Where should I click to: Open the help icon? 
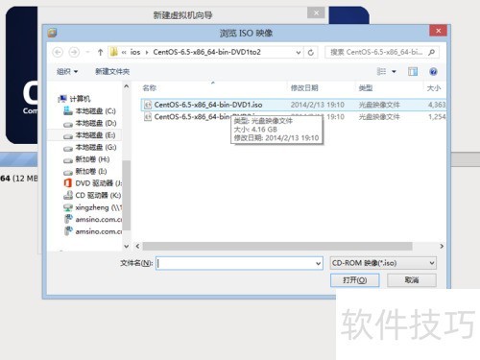click(x=433, y=71)
